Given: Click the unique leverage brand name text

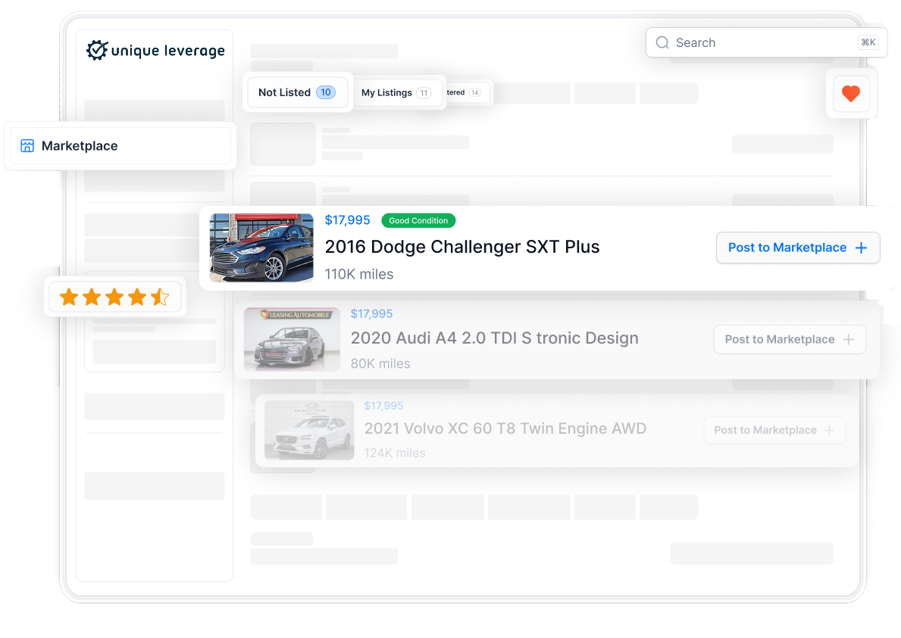Looking at the screenshot, I should pyautogui.click(x=167, y=51).
